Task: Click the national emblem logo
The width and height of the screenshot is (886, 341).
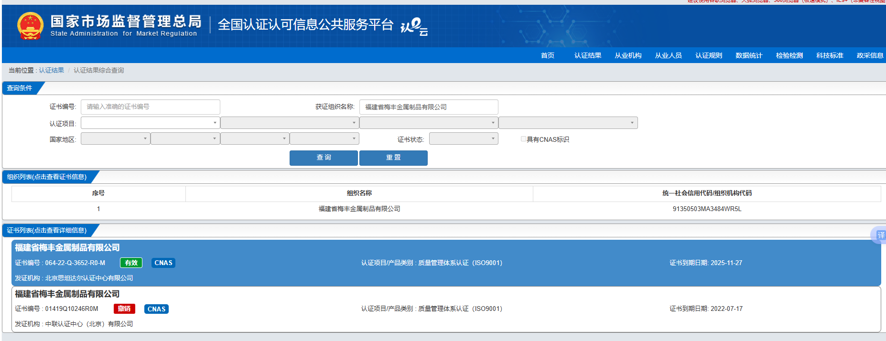Action: tap(30, 26)
